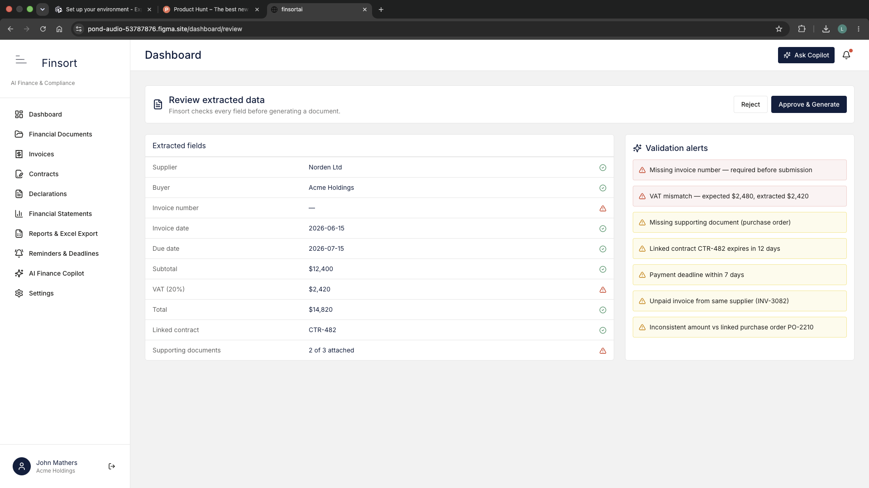Click the $14,820 total value
This screenshot has width=869, height=488.
pos(320,310)
